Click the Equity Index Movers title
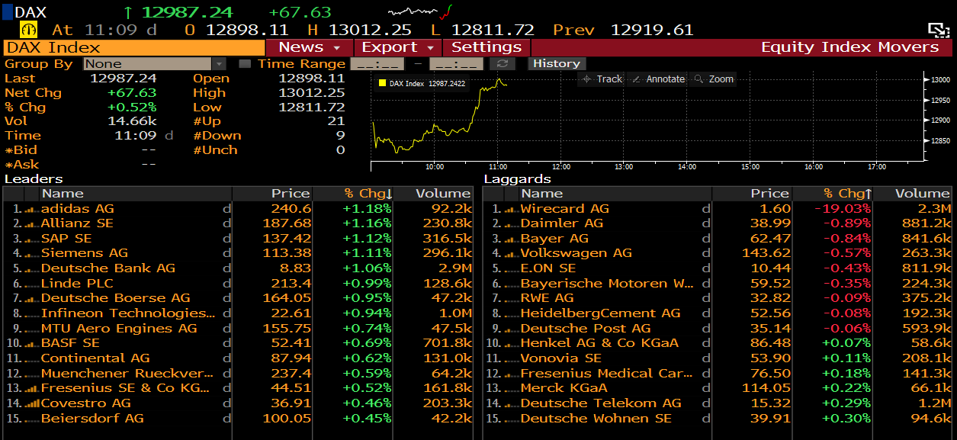The height and width of the screenshot is (440, 957). [849, 47]
